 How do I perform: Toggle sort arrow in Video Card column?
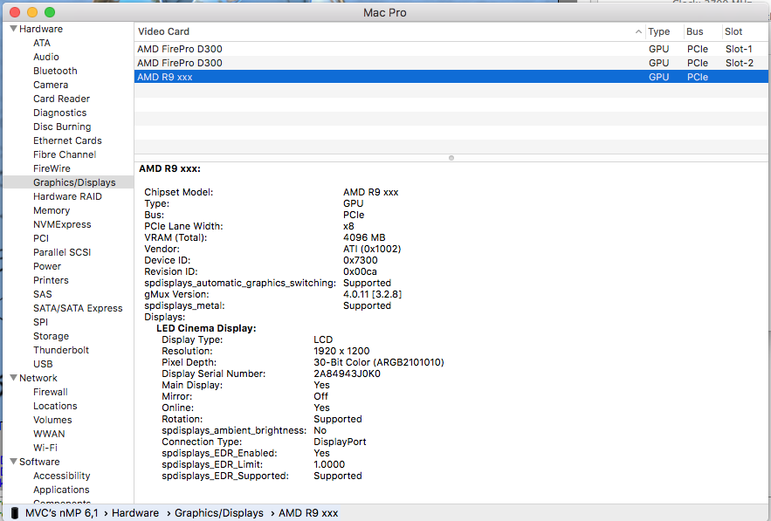638,31
